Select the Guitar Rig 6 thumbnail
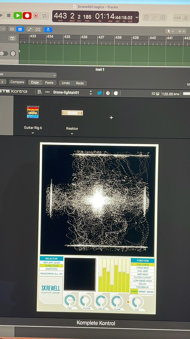This screenshot has height=339, width=190. (x=33, y=112)
